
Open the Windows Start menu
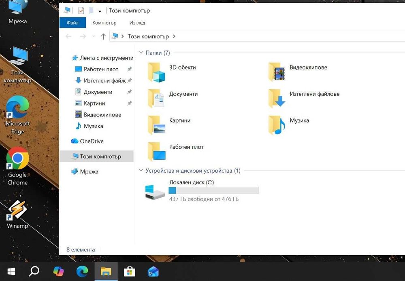coord(11,271)
